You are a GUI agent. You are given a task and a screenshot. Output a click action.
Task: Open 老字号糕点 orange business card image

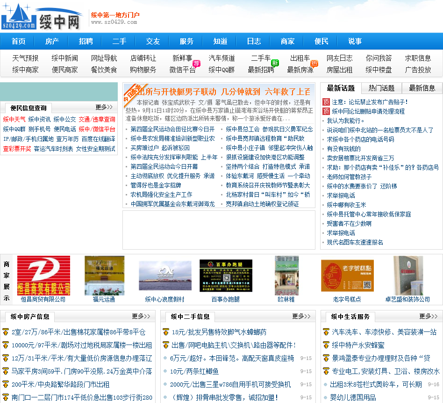[347, 275]
